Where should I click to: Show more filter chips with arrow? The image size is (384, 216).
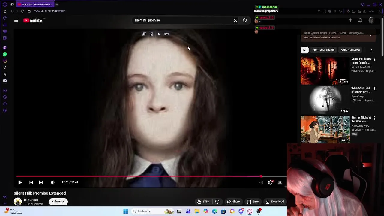click(371, 50)
